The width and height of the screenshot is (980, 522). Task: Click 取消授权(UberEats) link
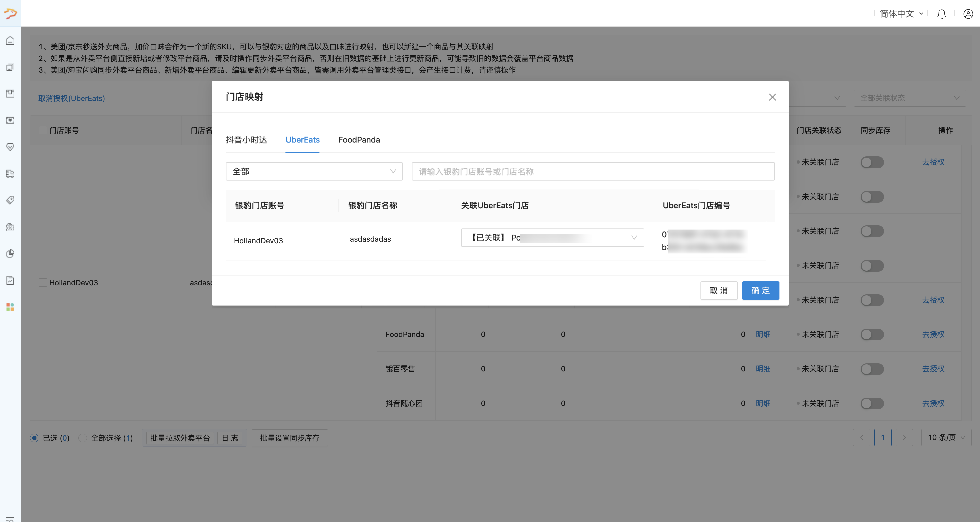71,98
